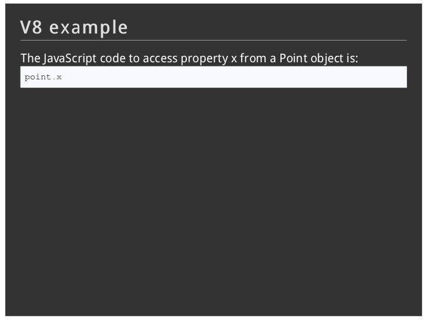The height and width of the screenshot is (321, 428).
Task: Click inside the white code block
Action: click(x=213, y=77)
